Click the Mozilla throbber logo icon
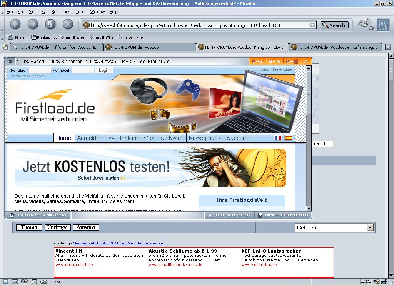Screen dimensions: 394x286 coord(383,25)
